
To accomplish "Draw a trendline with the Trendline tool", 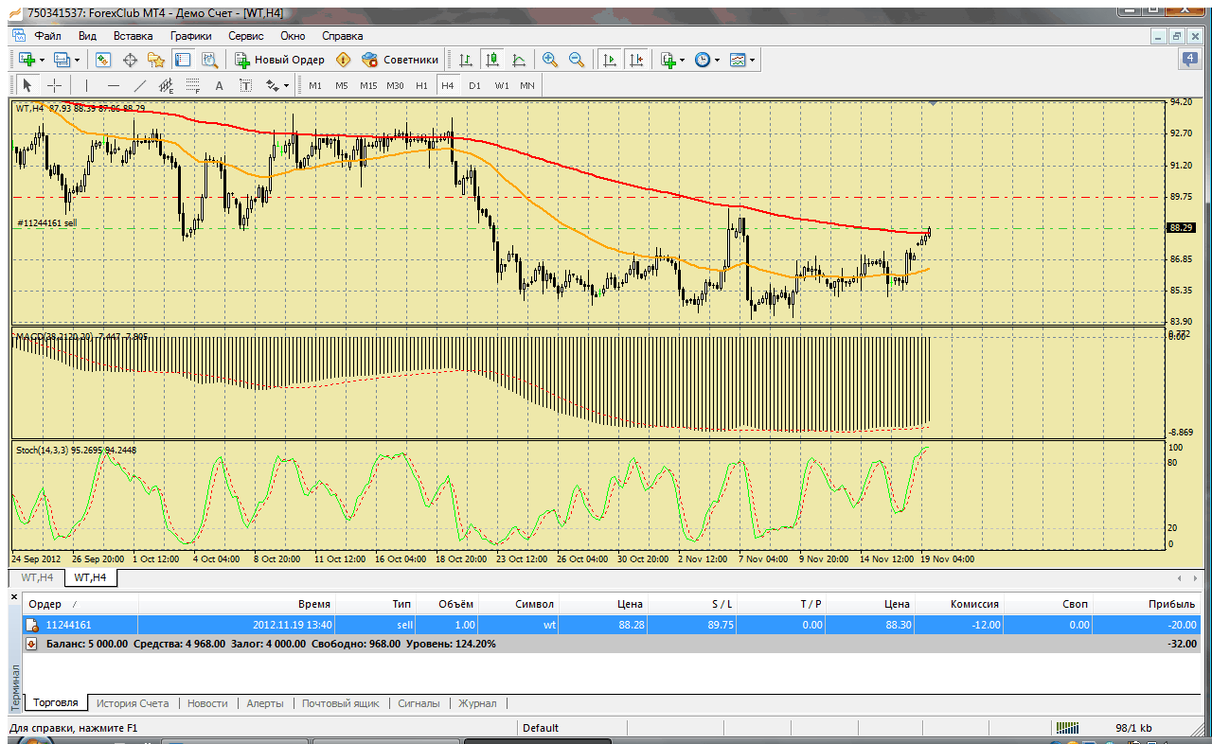I will click(x=140, y=85).
